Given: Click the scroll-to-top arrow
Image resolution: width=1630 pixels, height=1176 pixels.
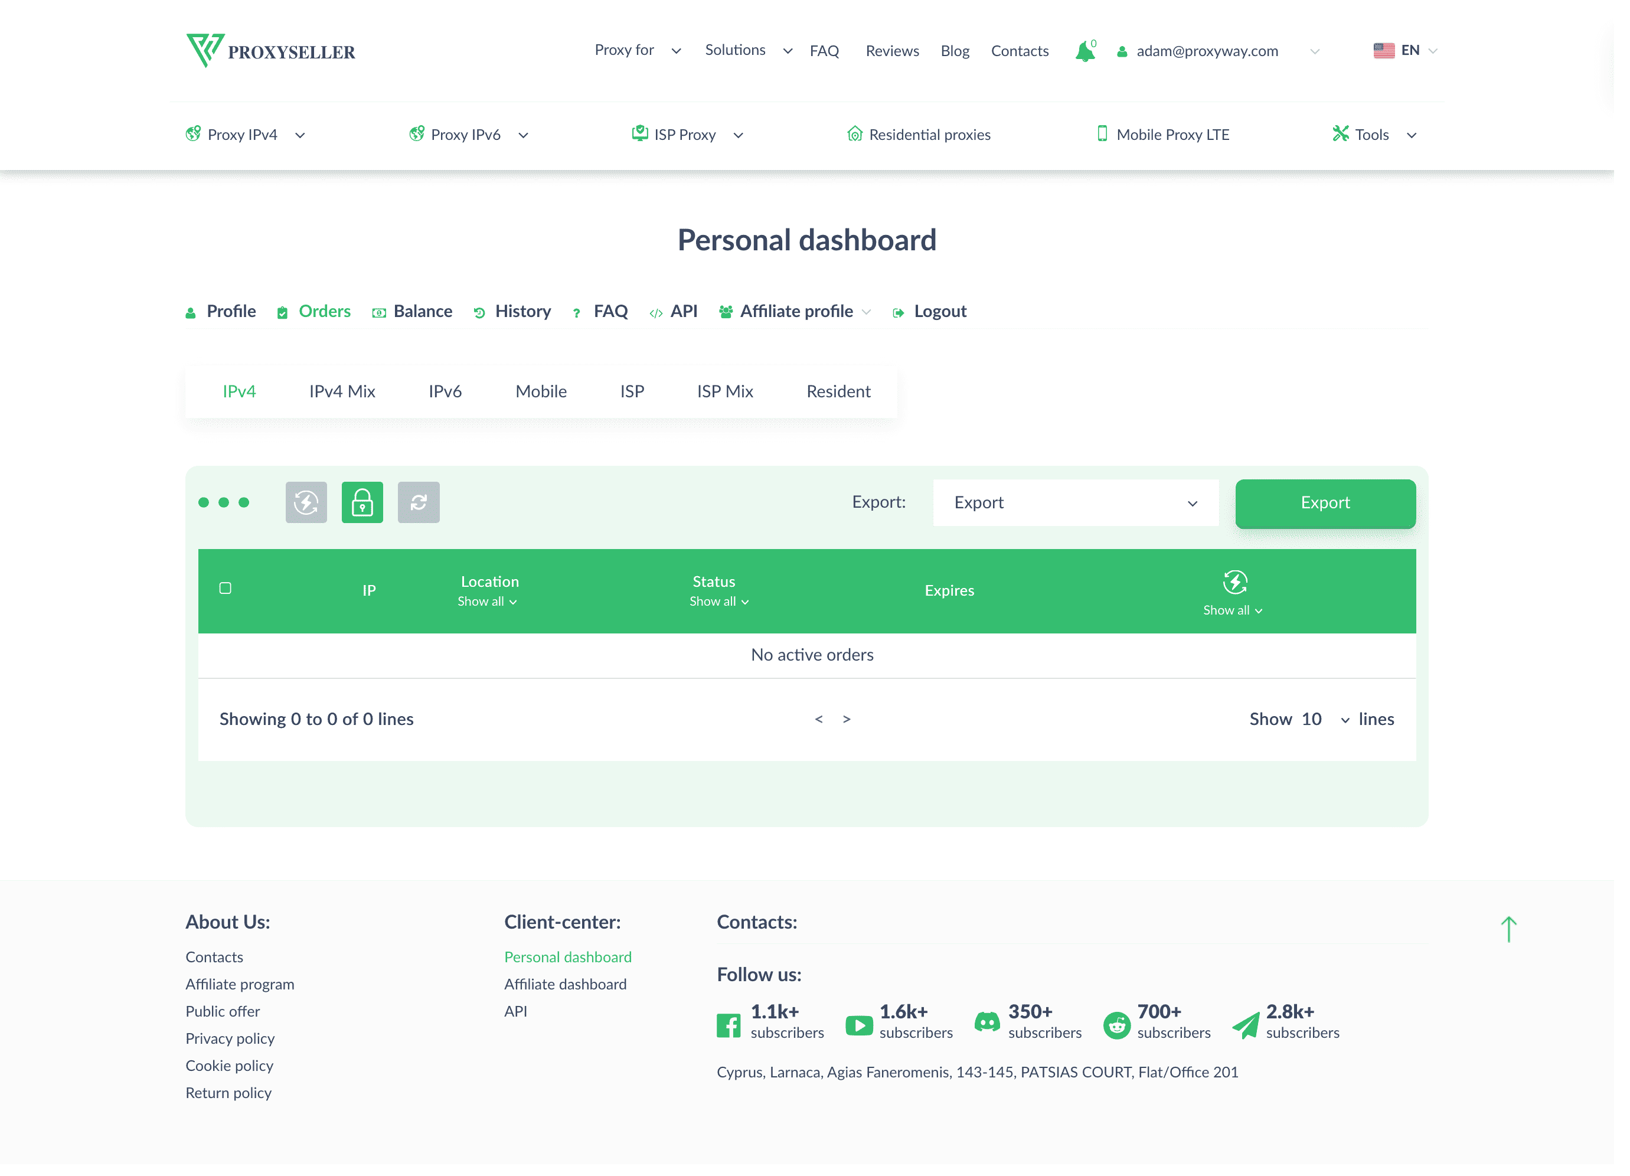Looking at the screenshot, I should (x=1509, y=929).
